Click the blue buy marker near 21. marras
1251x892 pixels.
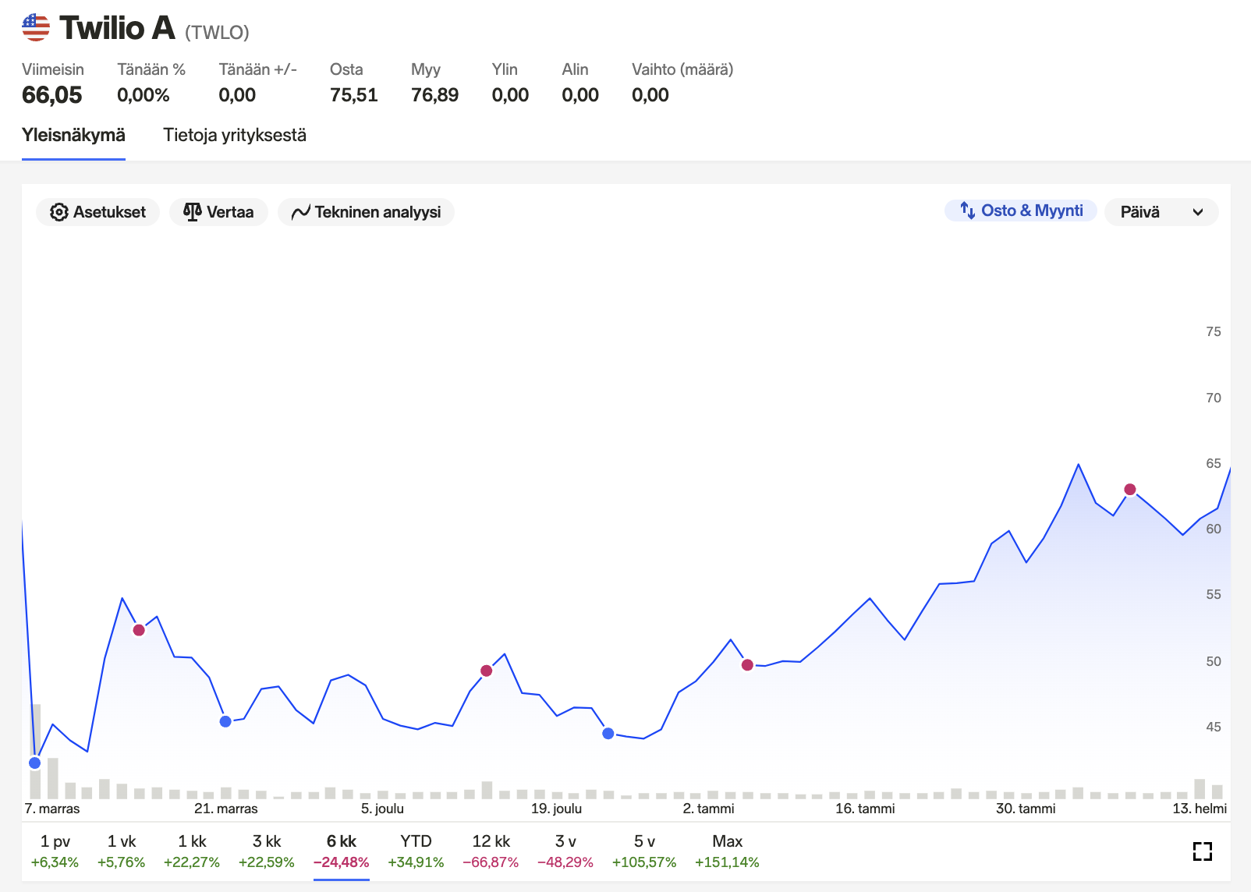click(x=225, y=721)
